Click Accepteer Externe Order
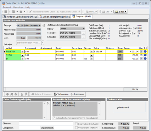This screenshot has width=151, height=131. pyautogui.click(x=42, y=12)
